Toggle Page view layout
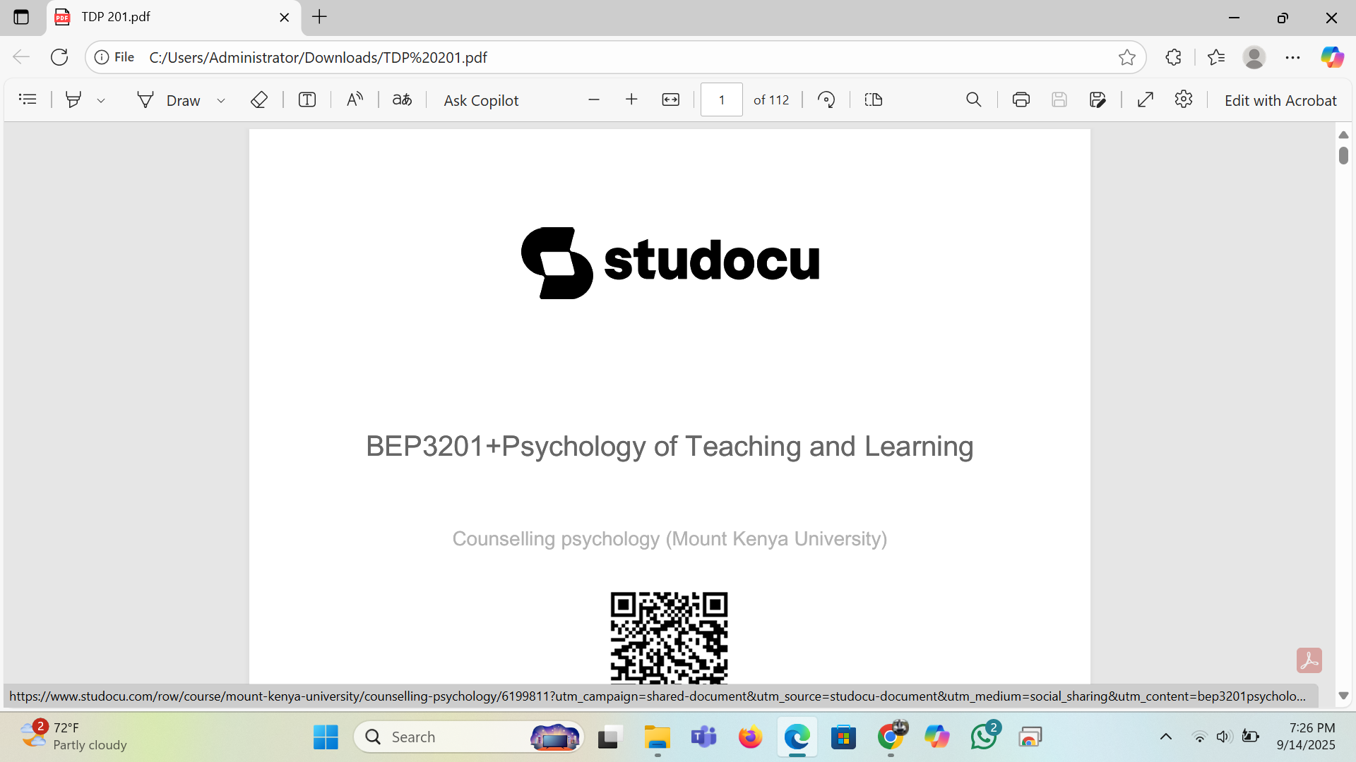Viewport: 1356px width, 762px height. [x=874, y=99]
